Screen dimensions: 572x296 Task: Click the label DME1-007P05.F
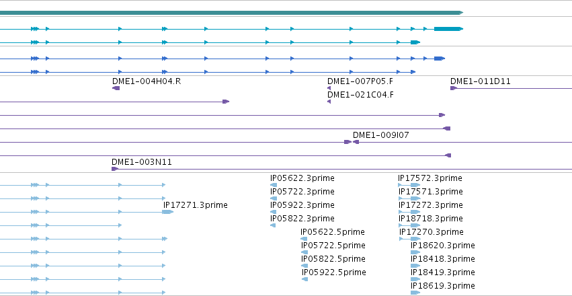tap(360, 81)
